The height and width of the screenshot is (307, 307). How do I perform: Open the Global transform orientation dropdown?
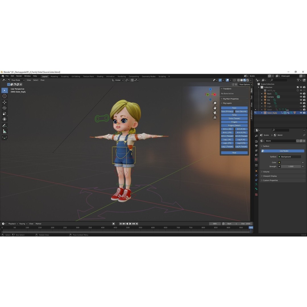118,80
